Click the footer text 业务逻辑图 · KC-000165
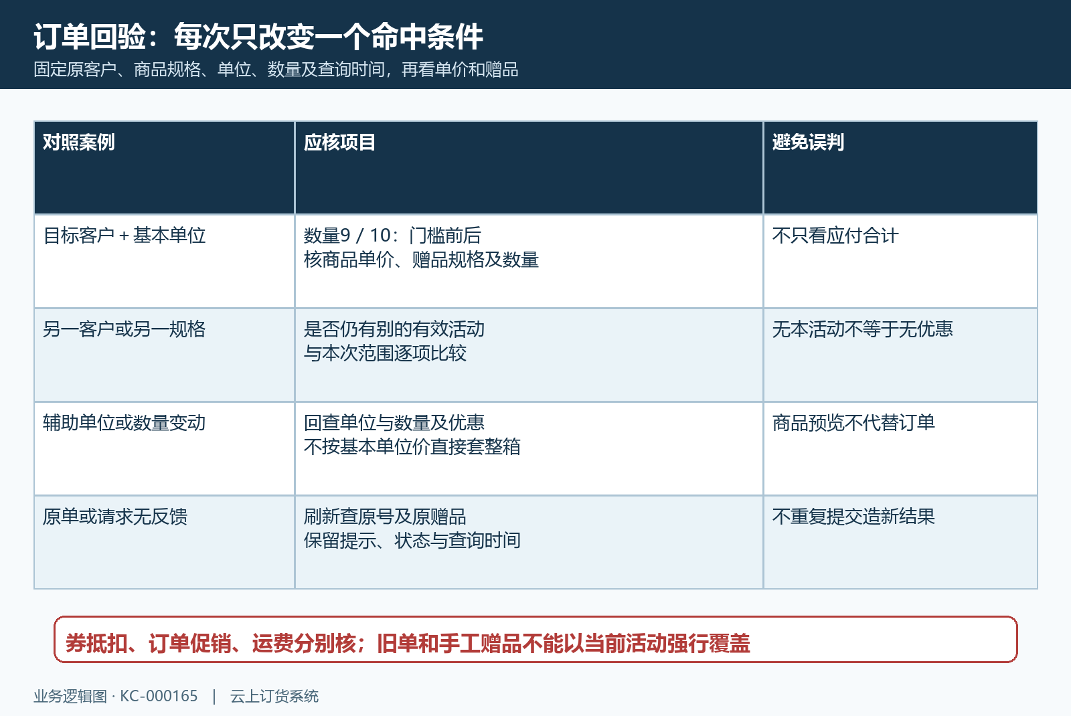 tap(116, 697)
